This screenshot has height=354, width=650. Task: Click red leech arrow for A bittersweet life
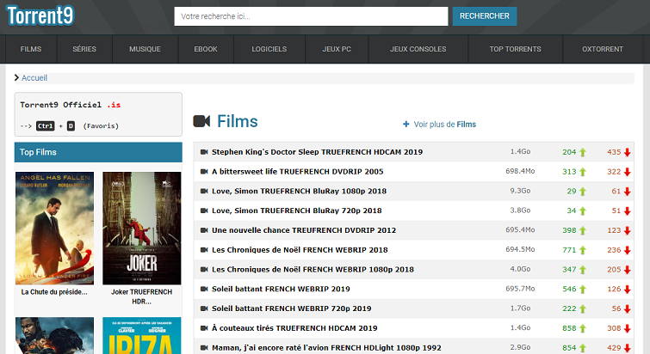[628, 172]
